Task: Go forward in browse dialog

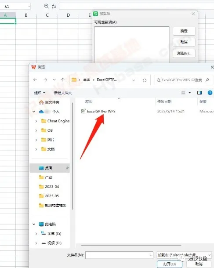Action: coord(45,80)
